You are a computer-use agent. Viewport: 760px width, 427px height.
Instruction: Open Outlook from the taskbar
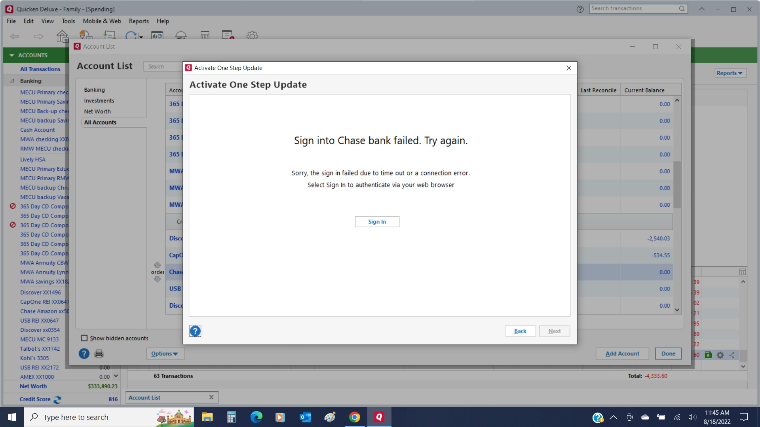pos(305,417)
